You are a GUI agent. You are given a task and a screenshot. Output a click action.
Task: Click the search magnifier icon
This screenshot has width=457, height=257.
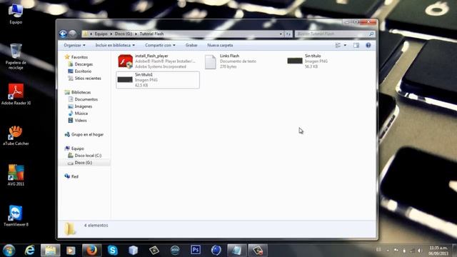click(371, 34)
